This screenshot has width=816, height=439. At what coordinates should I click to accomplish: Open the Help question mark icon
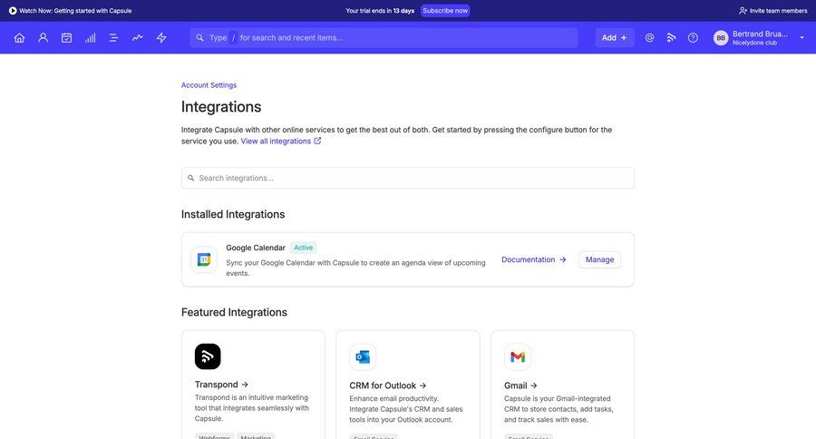693,38
